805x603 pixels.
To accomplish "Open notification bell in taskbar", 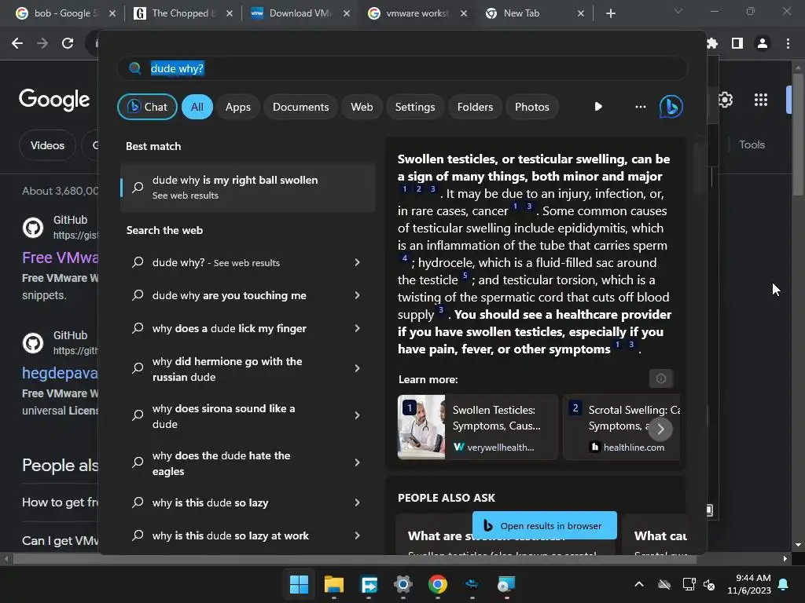I will pos(784,584).
